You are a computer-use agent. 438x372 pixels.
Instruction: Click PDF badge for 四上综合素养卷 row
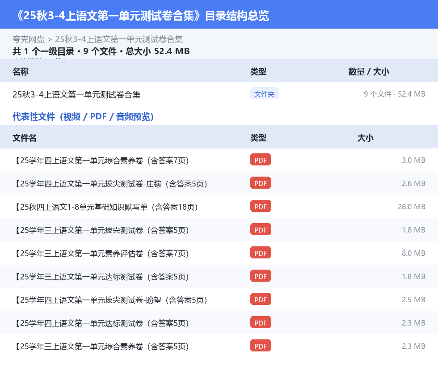pyautogui.click(x=261, y=160)
